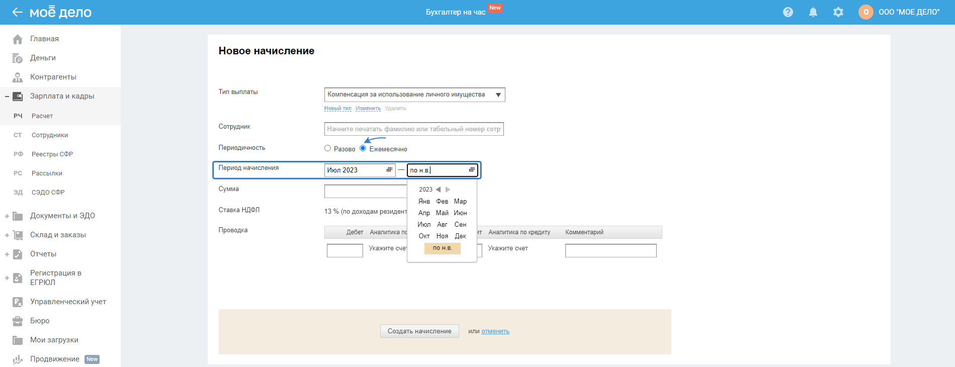The height and width of the screenshot is (367, 955).
Task: Click the Деньги coins icon
Action: (18, 58)
